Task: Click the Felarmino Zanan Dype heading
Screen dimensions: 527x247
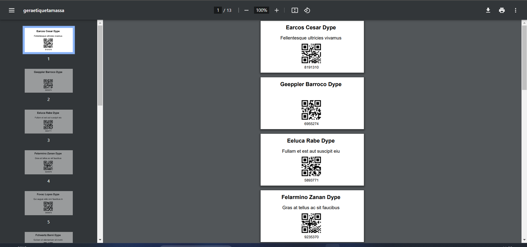Action: point(311,197)
